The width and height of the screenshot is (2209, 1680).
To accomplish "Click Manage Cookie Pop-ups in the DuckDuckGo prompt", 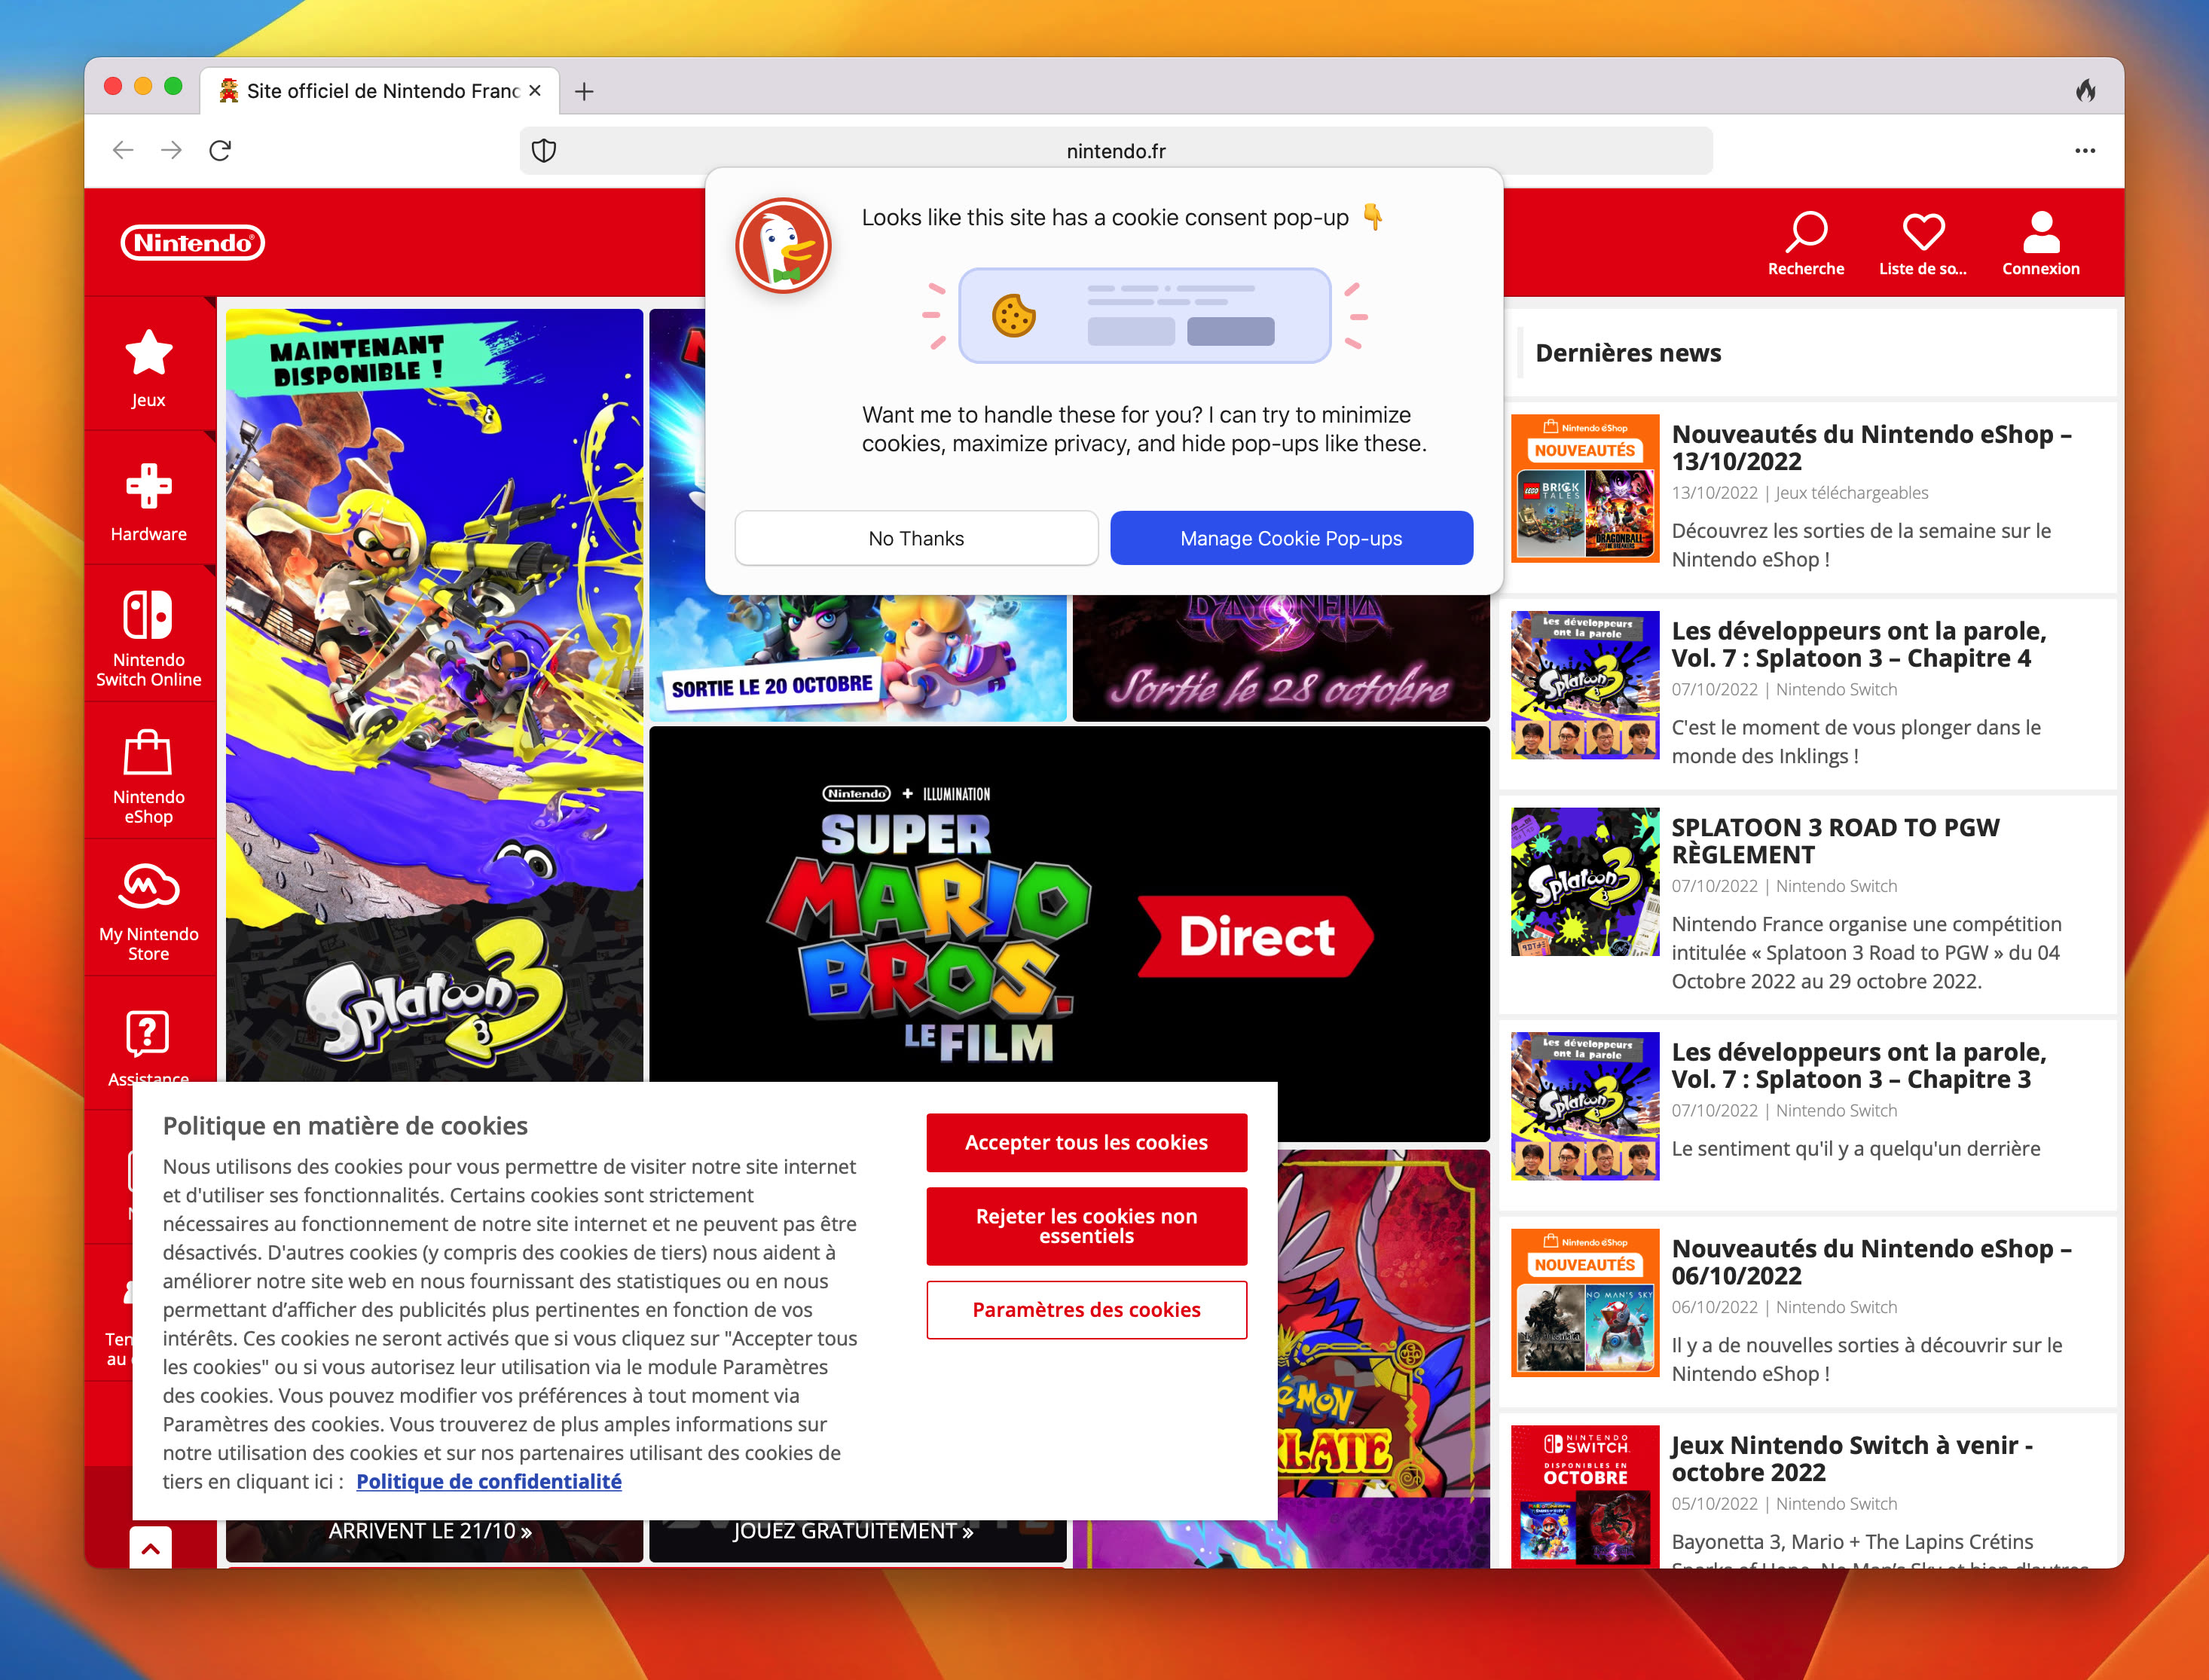I will click(1291, 537).
